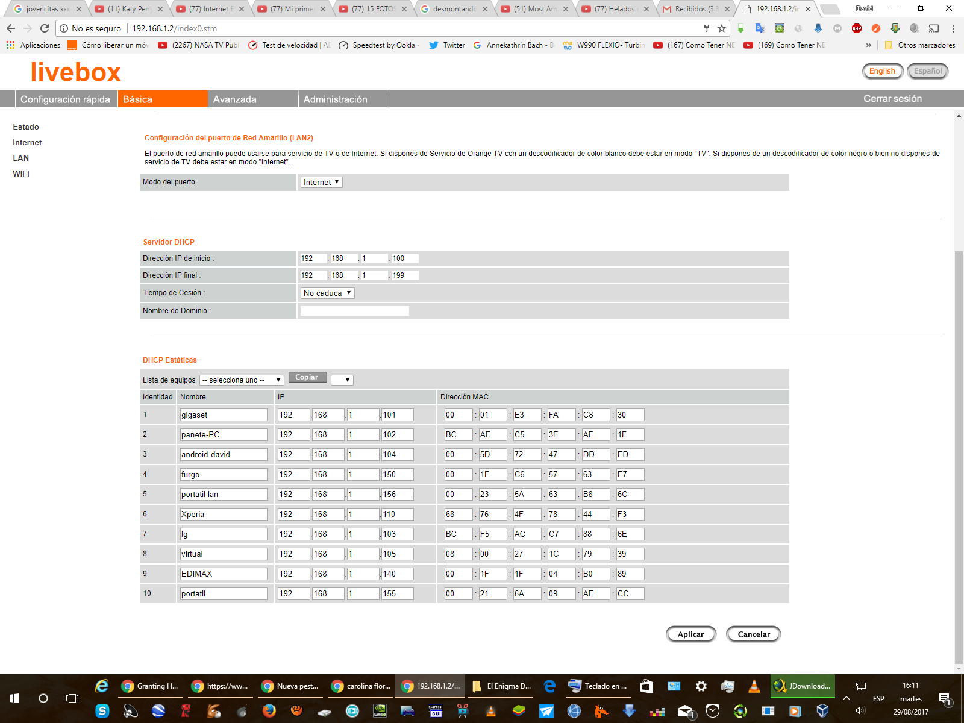This screenshot has height=723, width=964.
Task: Reload the page with the refresh icon
Action: click(x=45, y=28)
